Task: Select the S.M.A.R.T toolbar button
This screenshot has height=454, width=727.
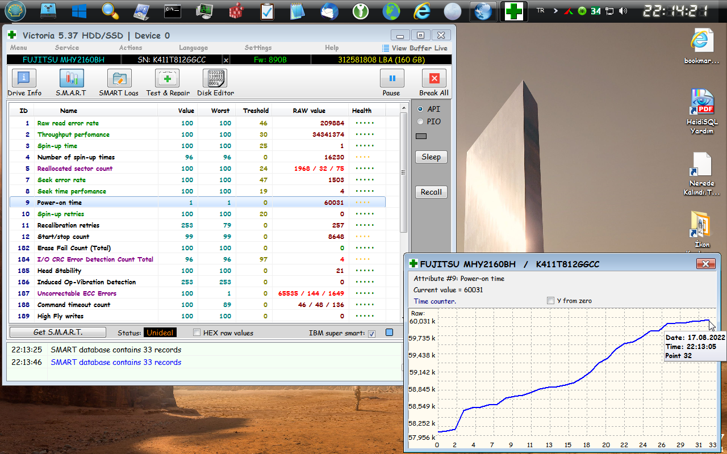Action: tap(71, 83)
